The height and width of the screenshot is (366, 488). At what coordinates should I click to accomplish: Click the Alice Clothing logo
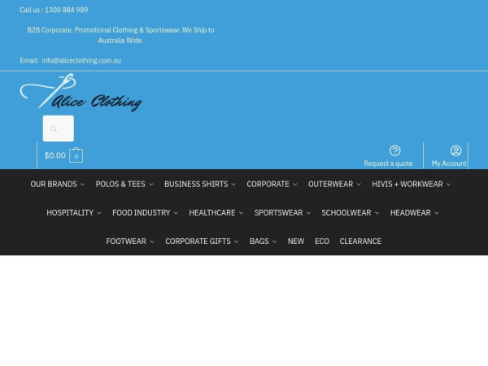point(81,93)
